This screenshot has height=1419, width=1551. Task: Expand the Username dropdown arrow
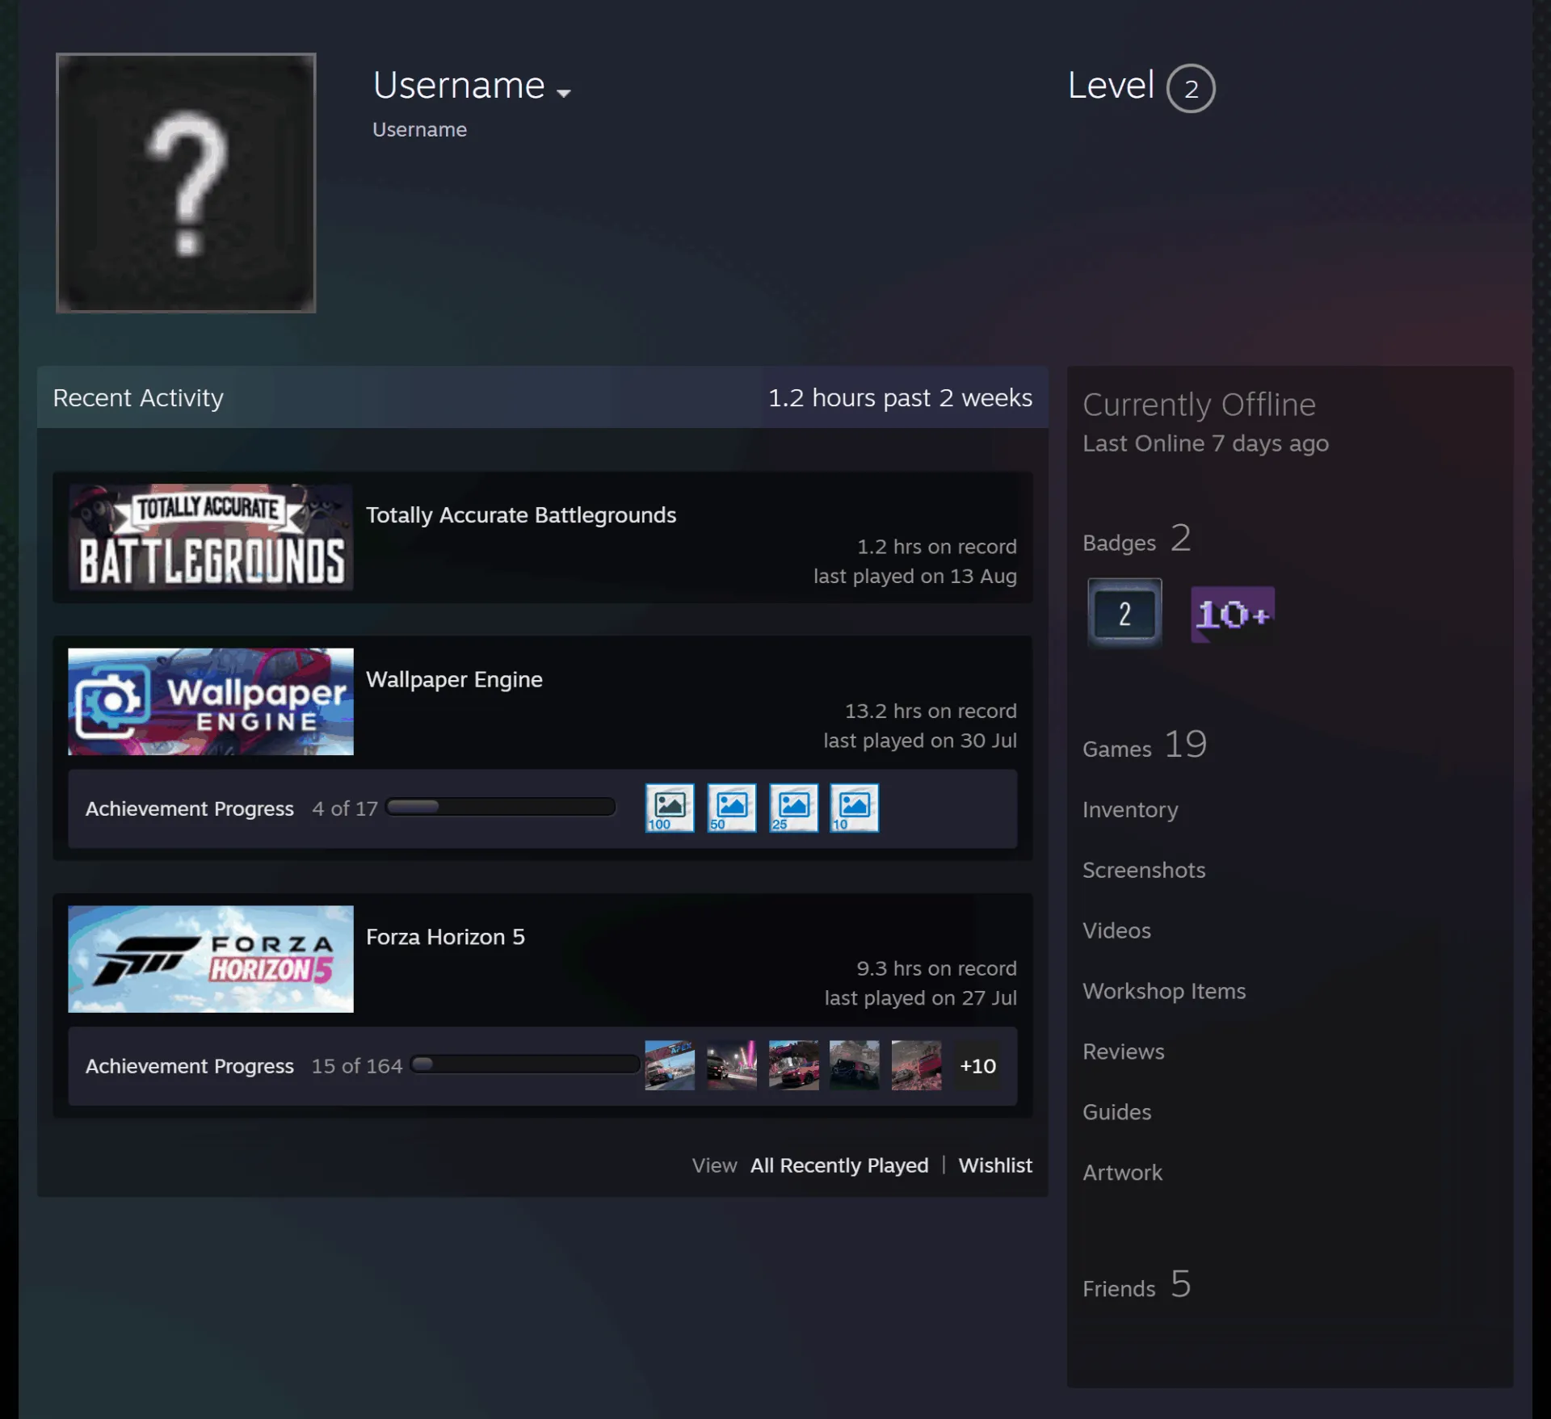(564, 93)
